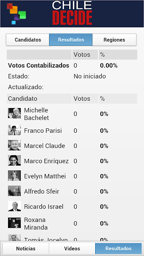
Task: Open Michelle Bachelet's photo thumbnail
Action: [x=14, y=113]
